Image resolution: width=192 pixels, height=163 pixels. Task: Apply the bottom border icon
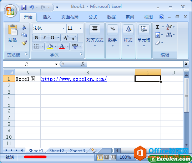pos(36,46)
